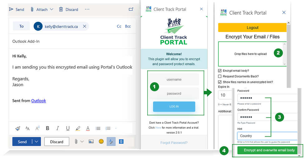Click the bottom paperclip attach icon
This screenshot has height=162, width=305.
coord(76,142)
